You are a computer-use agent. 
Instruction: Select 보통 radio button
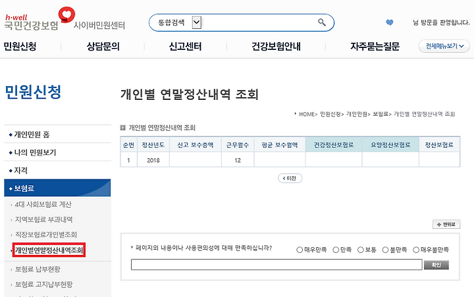[360, 250]
